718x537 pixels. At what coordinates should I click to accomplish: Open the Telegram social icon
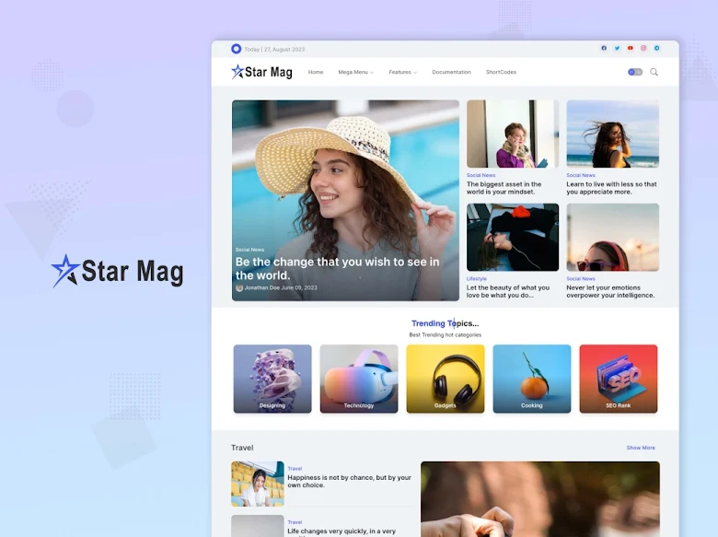(656, 48)
